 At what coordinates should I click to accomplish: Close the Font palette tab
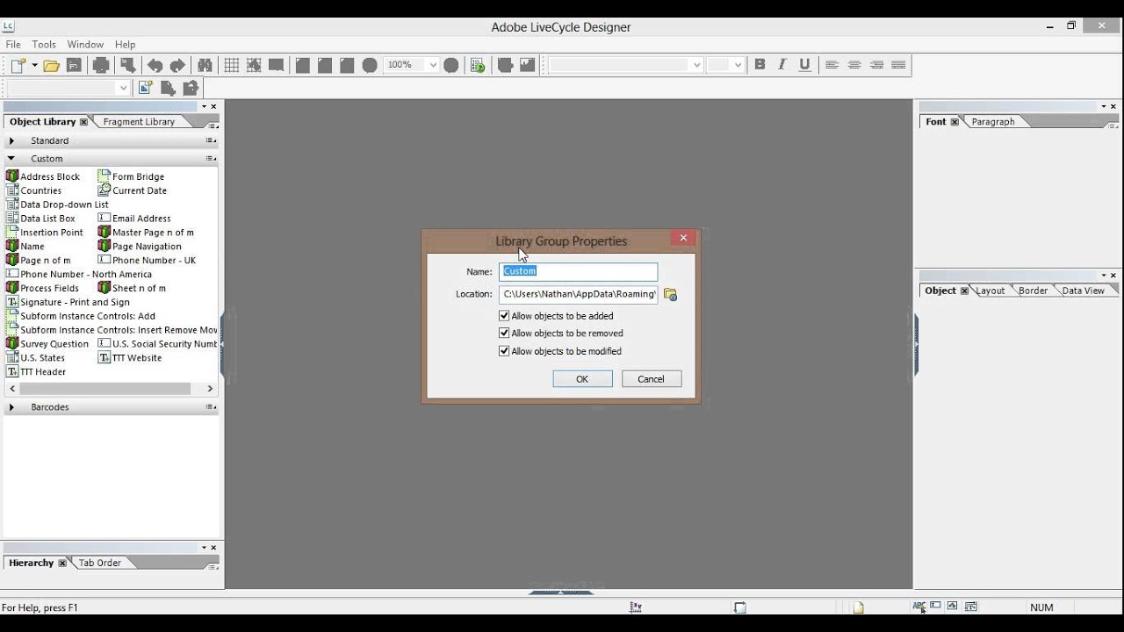[x=955, y=122]
